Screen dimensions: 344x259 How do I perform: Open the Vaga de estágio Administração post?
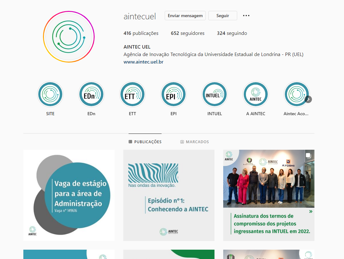[x=69, y=195]
